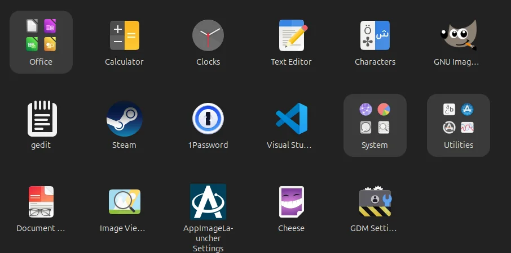The height and width of the screenshot is (253, 511).
Task: Open the 1Password app
Action: tap(208, 119)
